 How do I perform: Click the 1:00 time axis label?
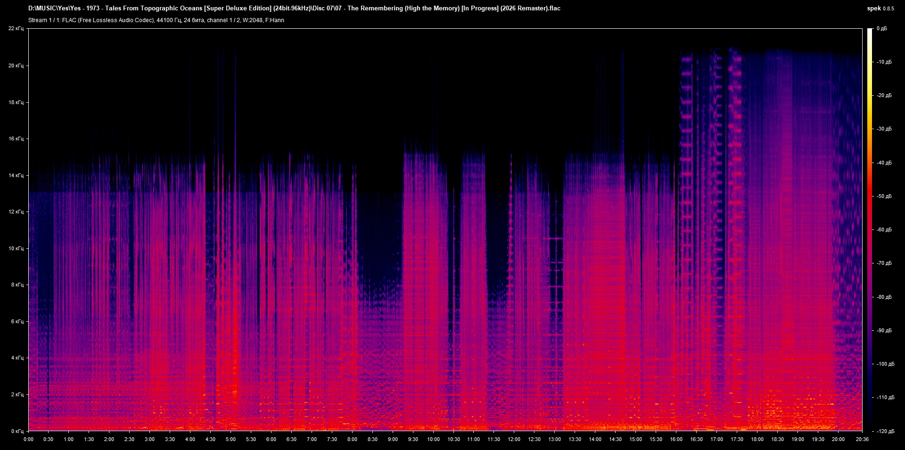(x=69, y=439)
